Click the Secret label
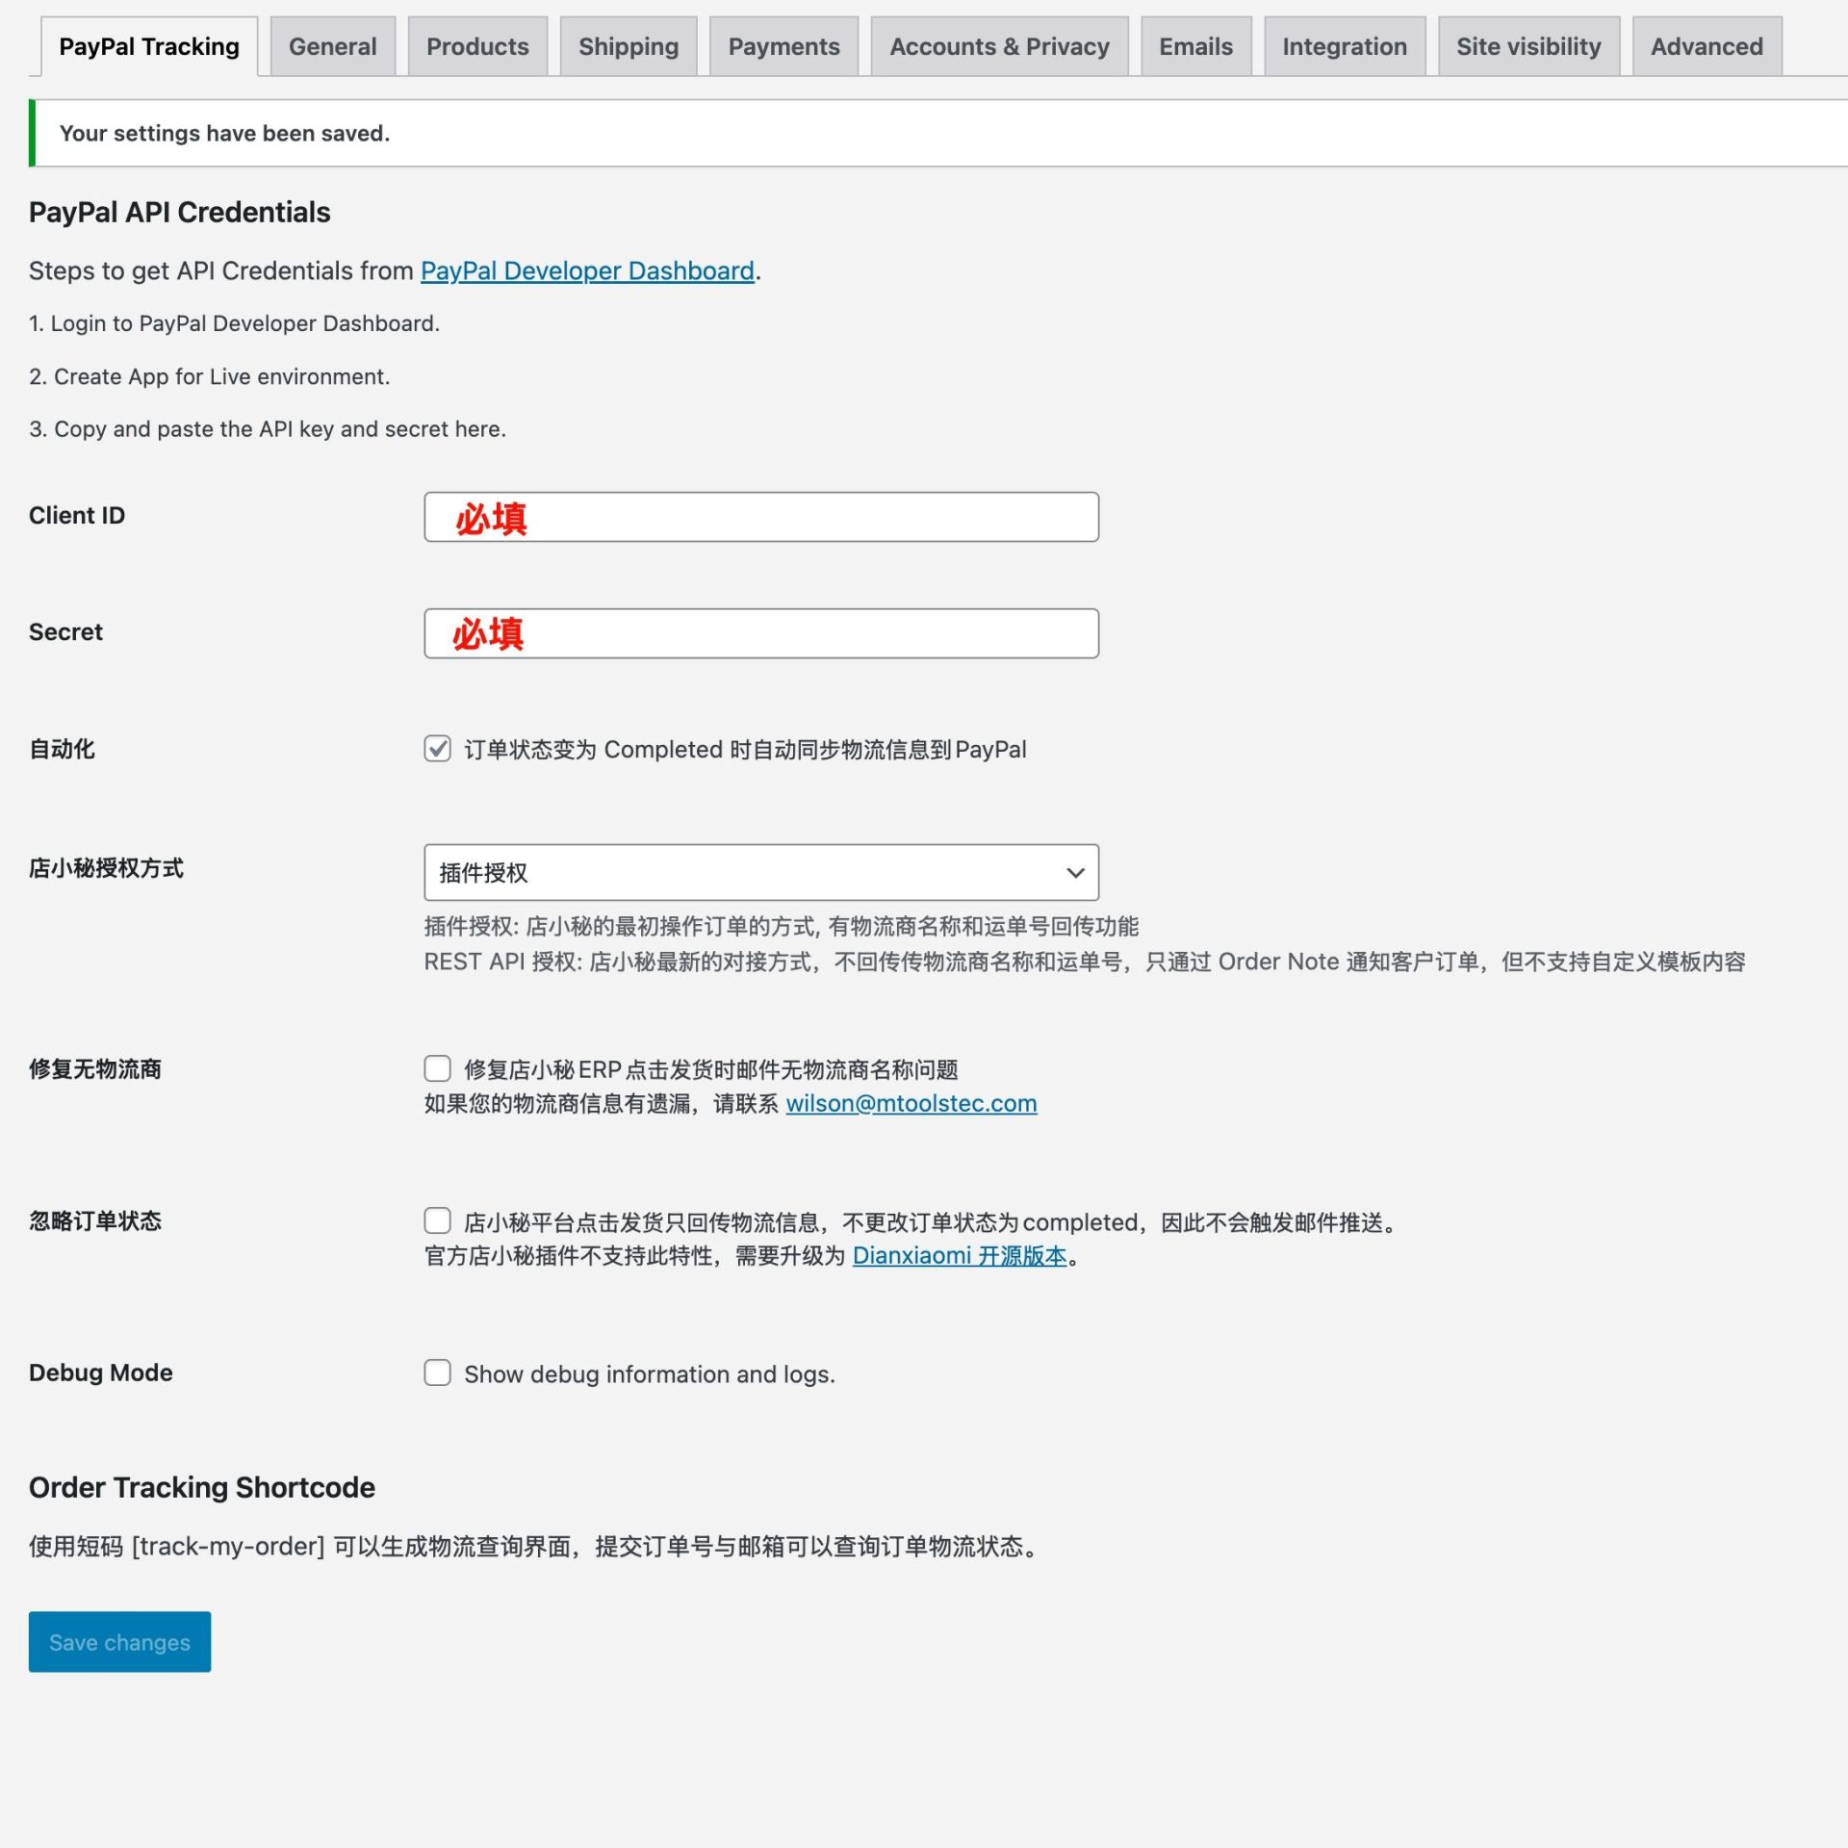 tap(65, 632)
